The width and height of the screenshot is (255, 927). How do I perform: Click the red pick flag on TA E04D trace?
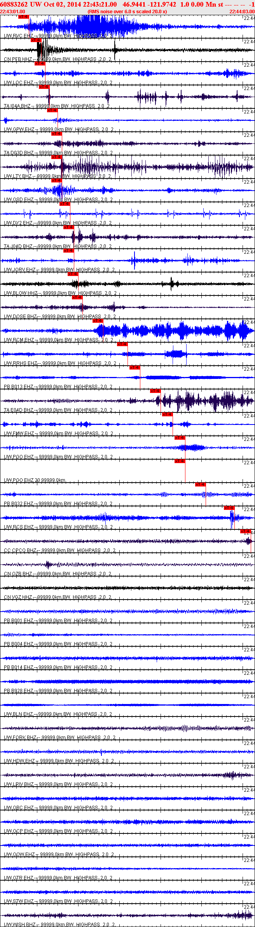coord(155,391)
